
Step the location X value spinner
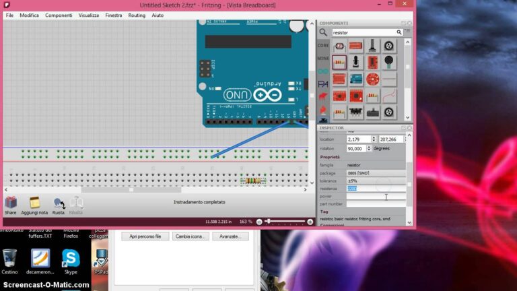coord(374,139)
